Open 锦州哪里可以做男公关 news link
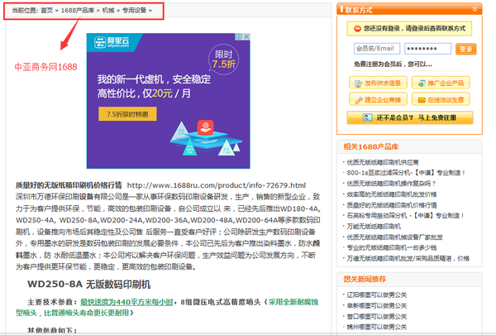 coord(377,327)
